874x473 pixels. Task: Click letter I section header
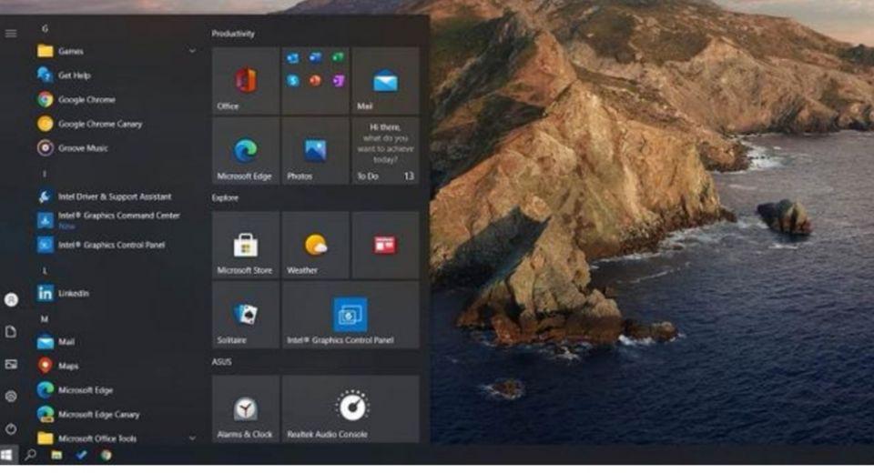tap(45, 174)
